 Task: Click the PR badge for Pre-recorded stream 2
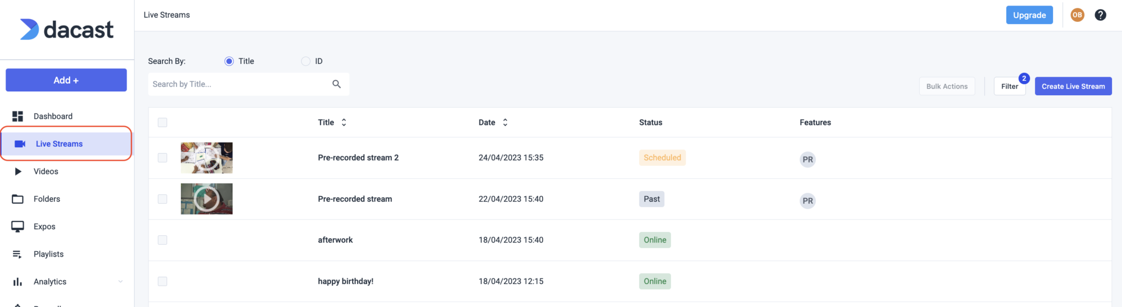pos(808,160)
